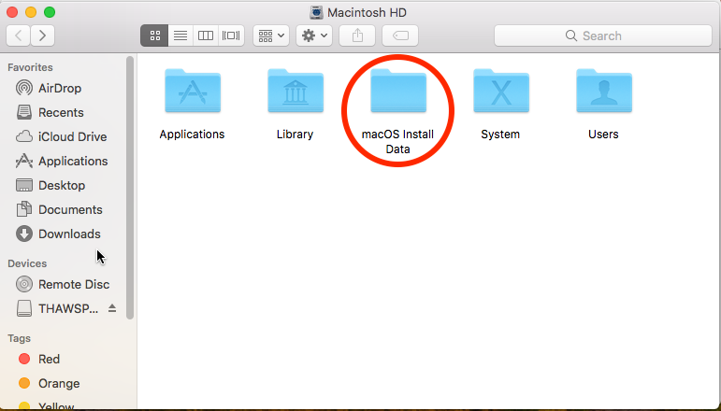Switch to column view
The image size is (721, 411).
coord(205,35)
